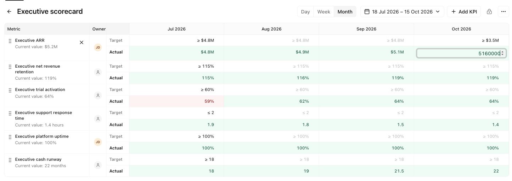
Task: Click the Oct 2026 cash runway actual 22
Action: pos(496,171)
